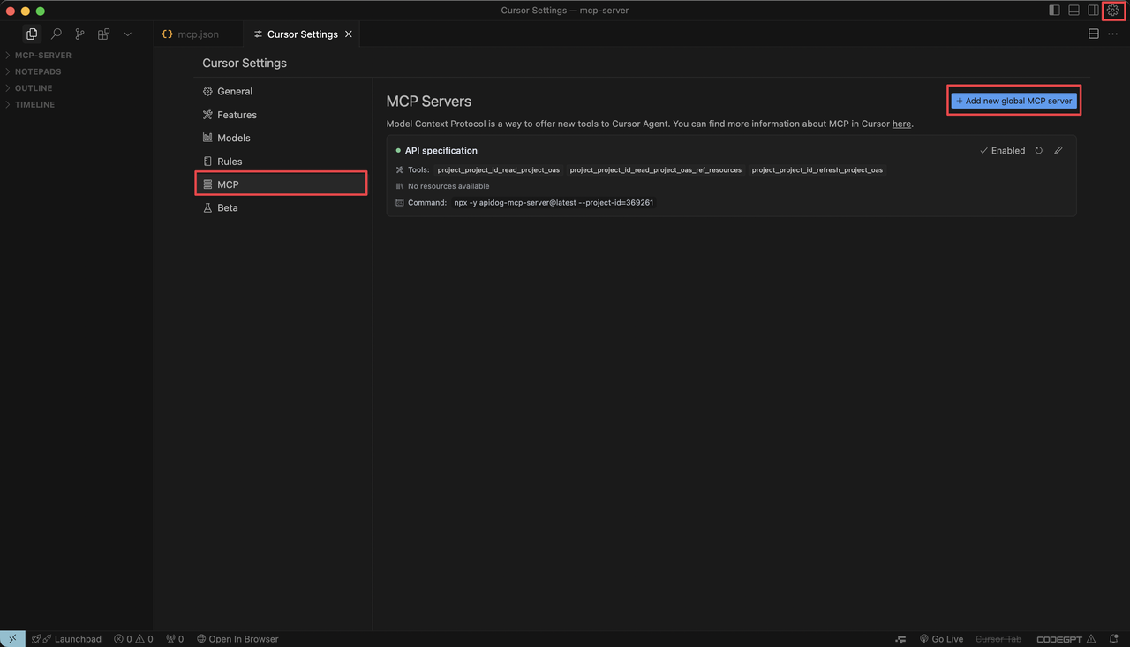Screen dimensions: 1130x647
Task: Click the 'No resources available' text
Action: tap(448, 186)
